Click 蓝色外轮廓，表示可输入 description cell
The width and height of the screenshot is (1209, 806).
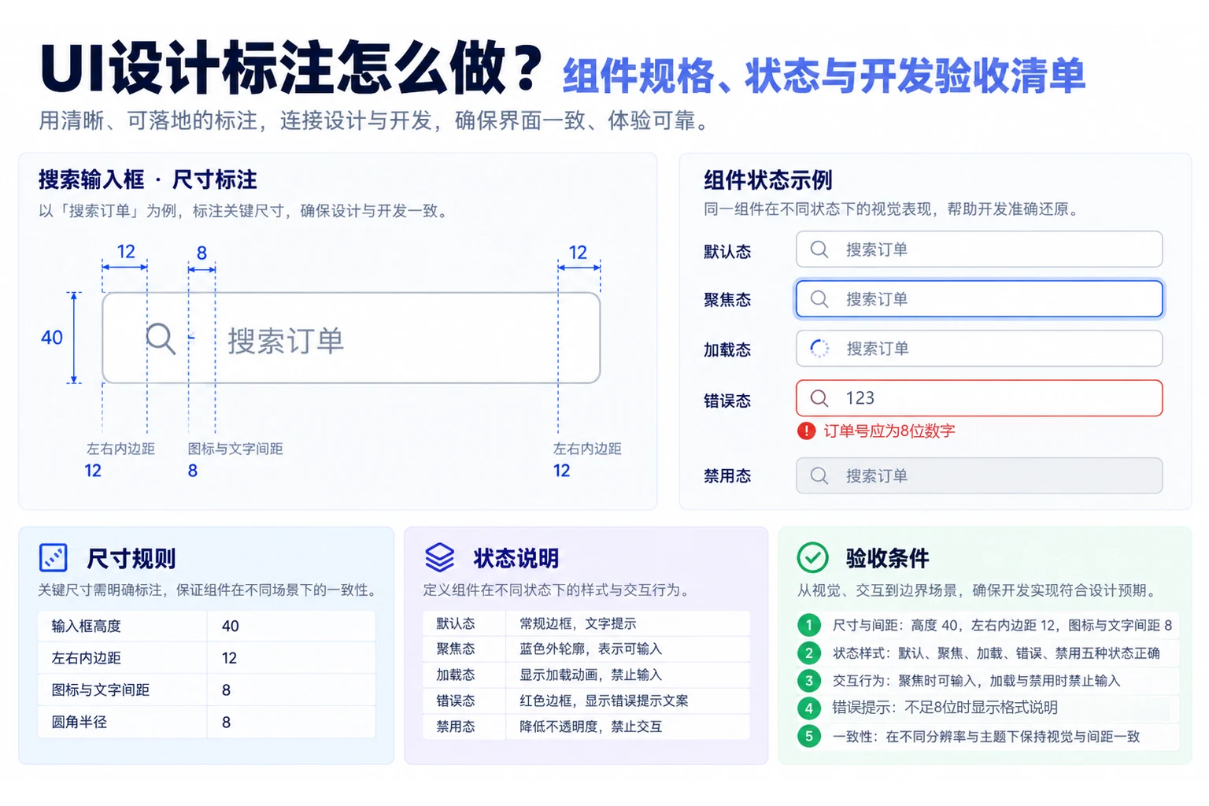click(590, 649)
